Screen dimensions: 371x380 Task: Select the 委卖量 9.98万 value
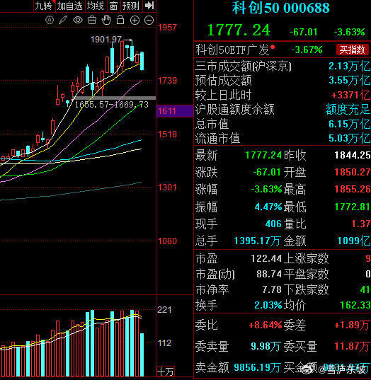click(x=266, y=346)
